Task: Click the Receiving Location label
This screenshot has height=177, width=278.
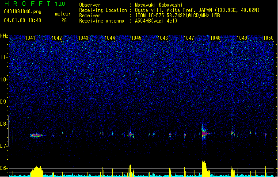Action: (103, 10)
